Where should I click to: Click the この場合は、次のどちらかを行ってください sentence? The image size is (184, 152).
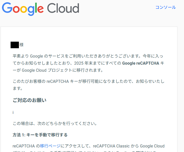click(55, 124)
